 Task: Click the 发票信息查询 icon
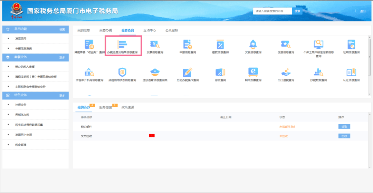pyautogui.click(x=154, y=45)
